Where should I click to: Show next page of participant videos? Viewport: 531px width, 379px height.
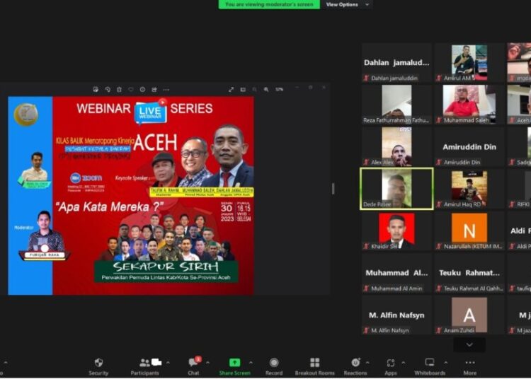click(x=469, y=345)
